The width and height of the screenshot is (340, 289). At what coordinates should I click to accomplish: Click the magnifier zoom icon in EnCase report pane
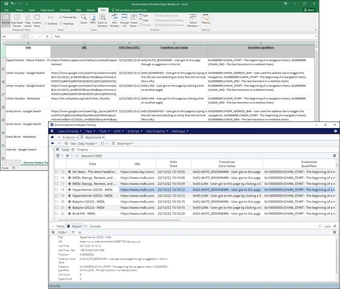53,232
